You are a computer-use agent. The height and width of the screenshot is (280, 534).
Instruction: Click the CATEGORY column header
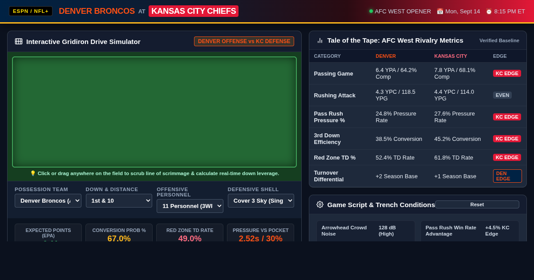328,56
